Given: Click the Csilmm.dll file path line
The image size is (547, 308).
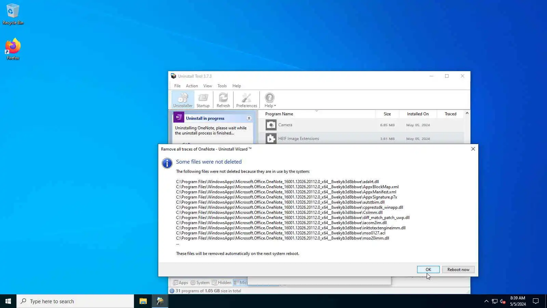Looking at the screenshot, I should pyautogui.click(x=279, y=213).
